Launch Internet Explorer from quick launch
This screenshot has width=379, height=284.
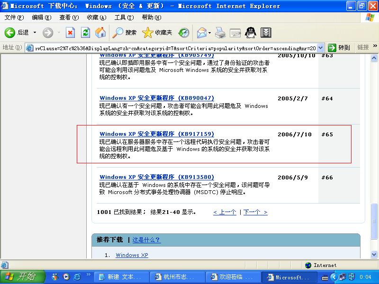(77, 277)
